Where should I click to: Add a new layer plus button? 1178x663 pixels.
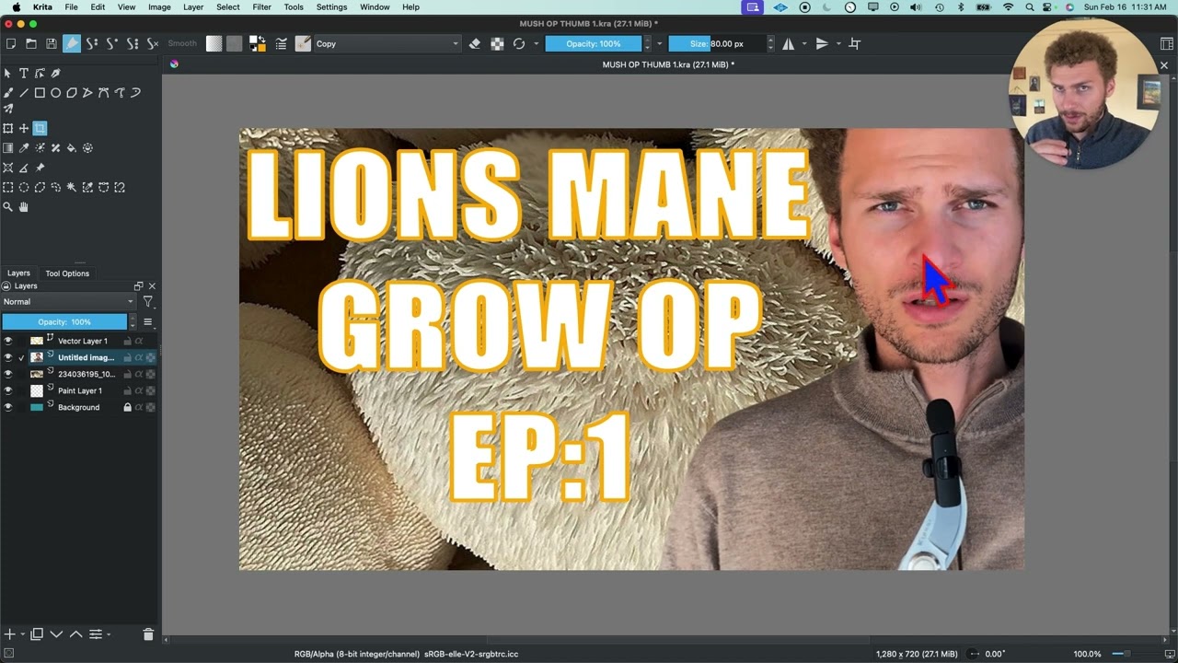point(9,634)
